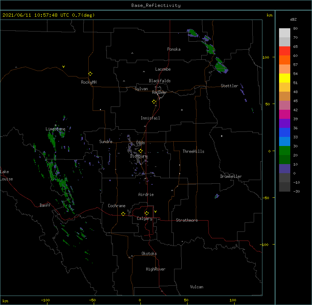Select the Sundre label
Viewport: 312px width, 305px height.
106,142
